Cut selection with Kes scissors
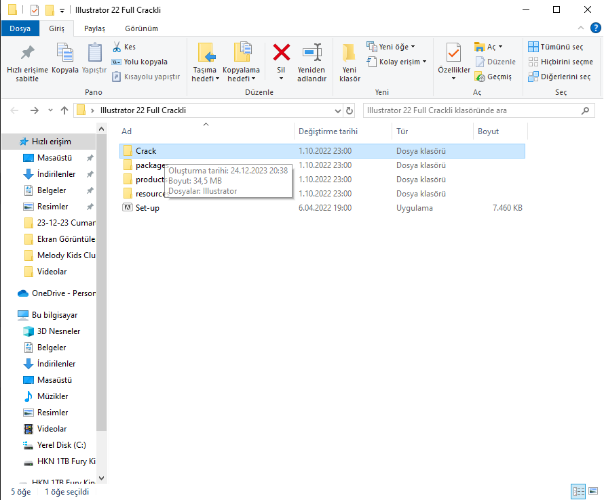The image size is (604, 500). click(124, 47)
